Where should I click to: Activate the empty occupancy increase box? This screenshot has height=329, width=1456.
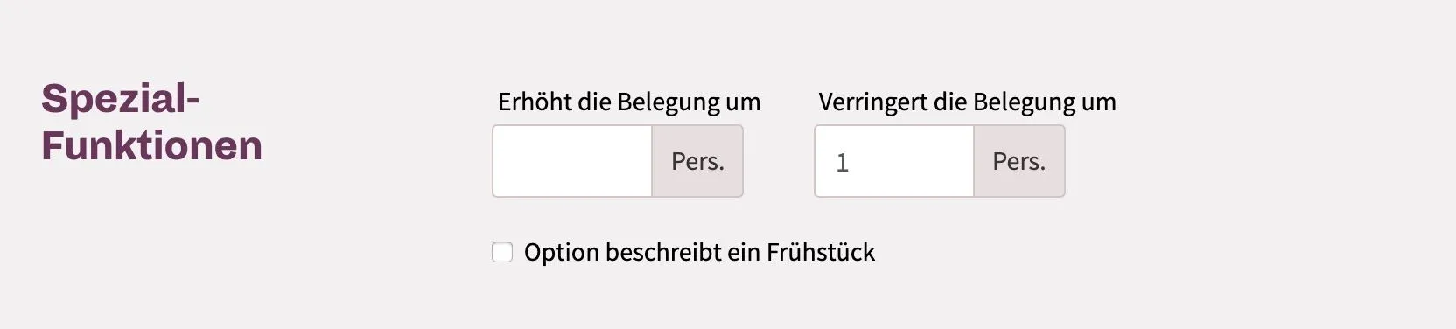click(x=572, y=161)
